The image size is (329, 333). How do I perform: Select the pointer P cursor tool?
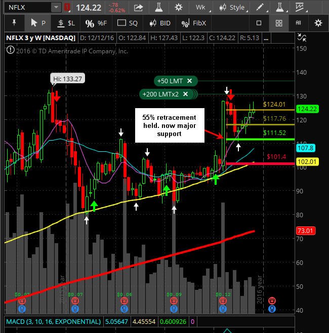(38, 23)
